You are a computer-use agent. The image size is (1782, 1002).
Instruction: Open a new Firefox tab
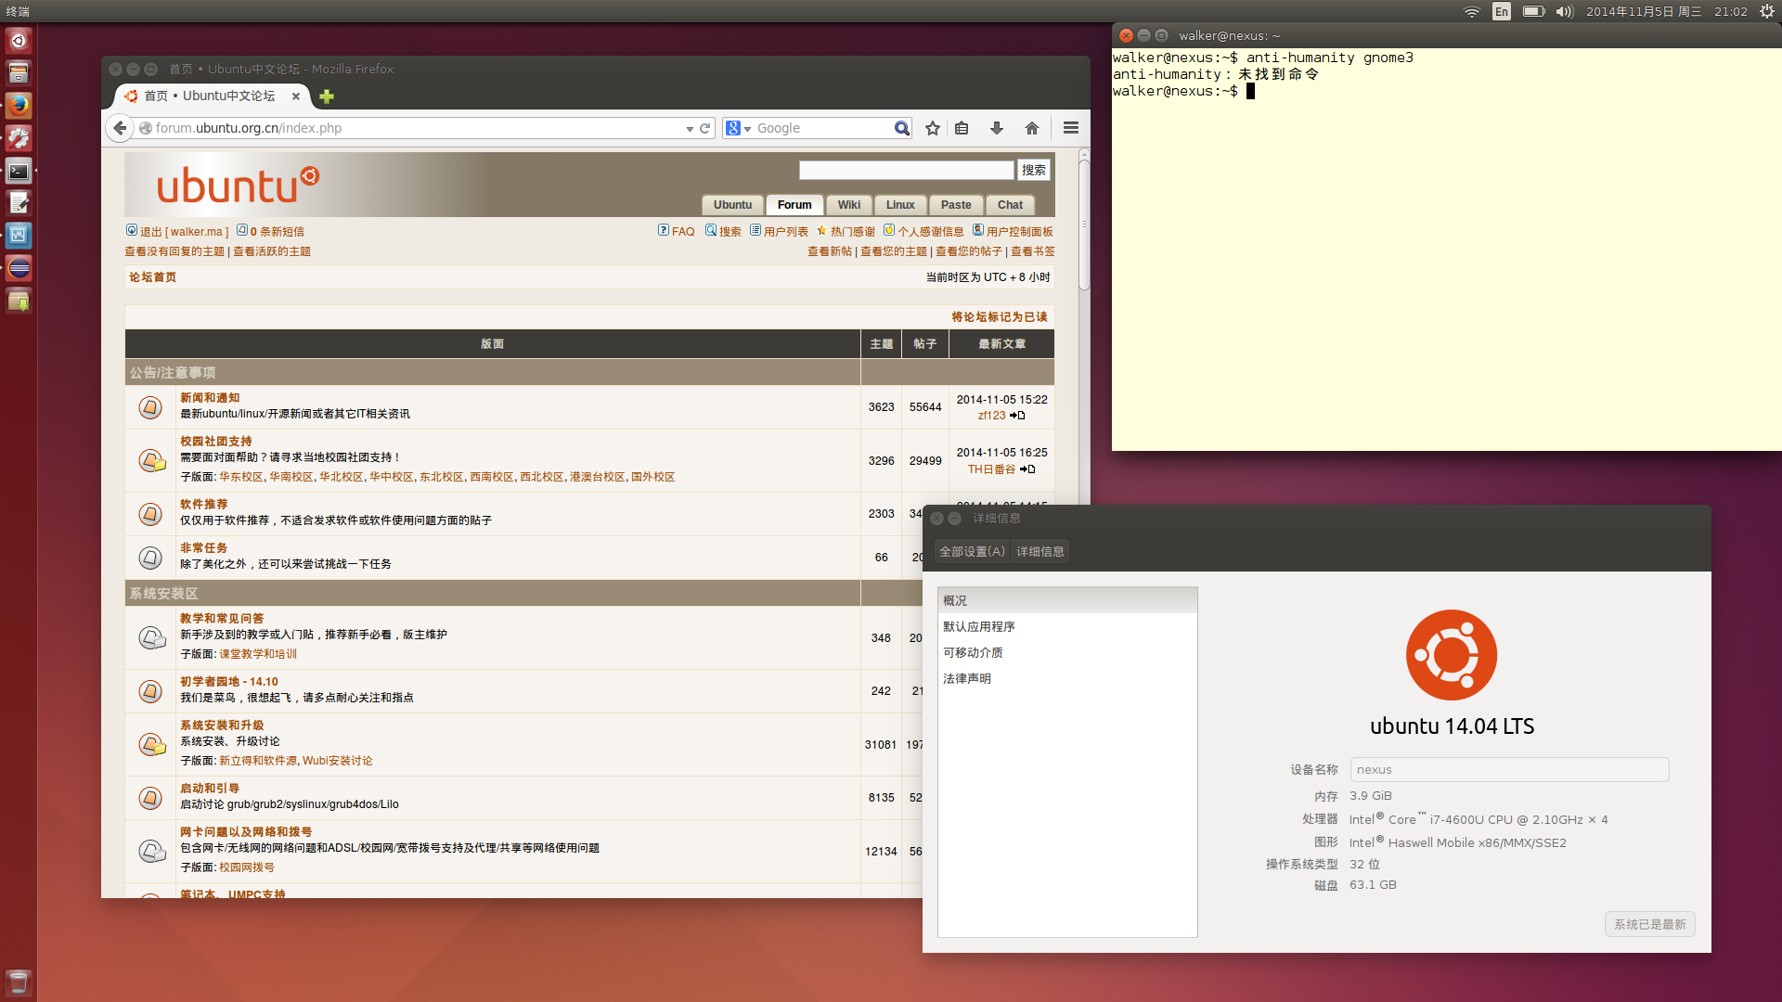327,96
